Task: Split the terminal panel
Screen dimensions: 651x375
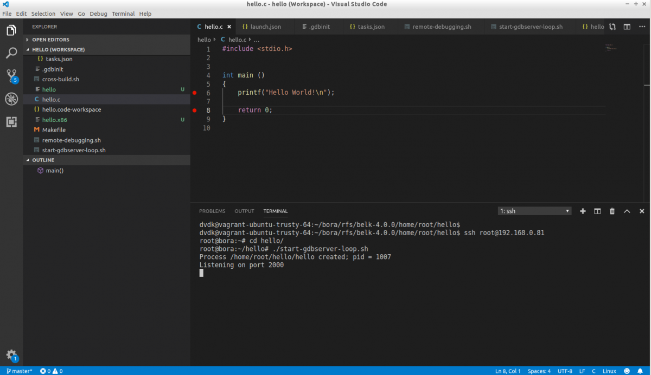Action: [597, 211]
